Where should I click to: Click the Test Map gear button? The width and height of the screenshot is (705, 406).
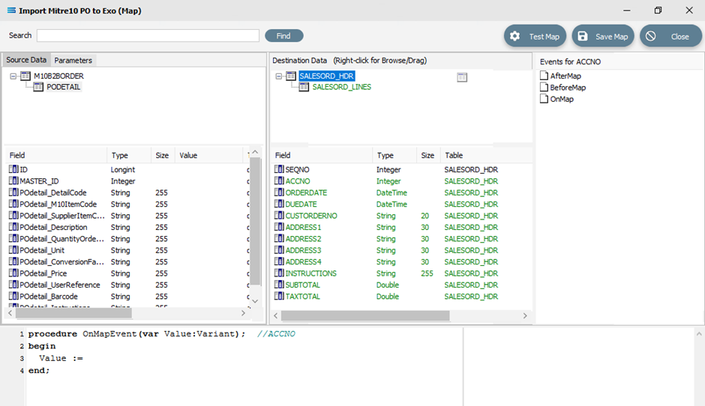click(x=535, y=36)
